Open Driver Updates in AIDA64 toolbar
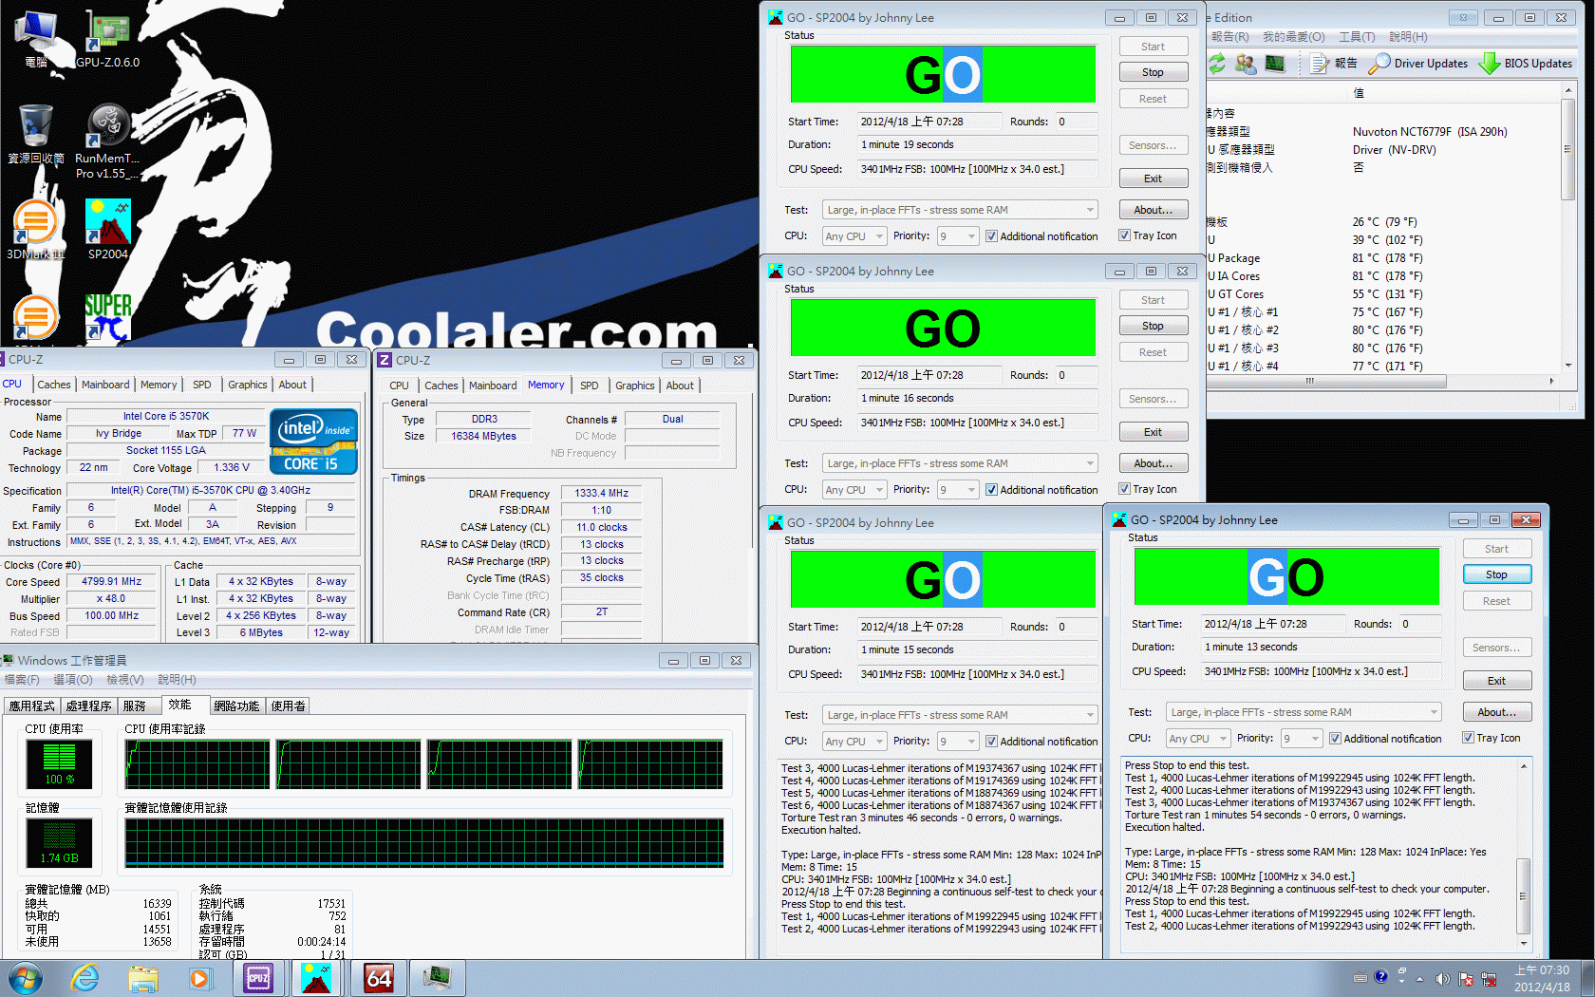Viewport: 1595px width, 997px height. click(1417, 64)
